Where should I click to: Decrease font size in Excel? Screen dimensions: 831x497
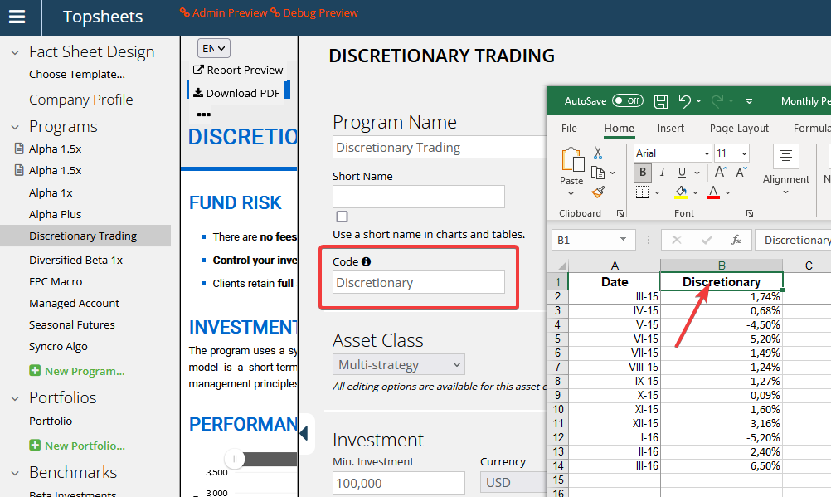[x=741, y=172]
